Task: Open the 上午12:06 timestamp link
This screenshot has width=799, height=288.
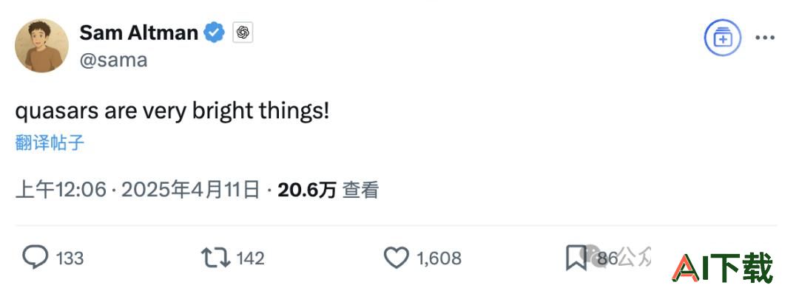Action: tap(61, 191)
